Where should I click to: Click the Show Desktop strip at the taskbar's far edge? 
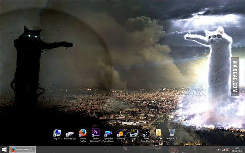244,150
